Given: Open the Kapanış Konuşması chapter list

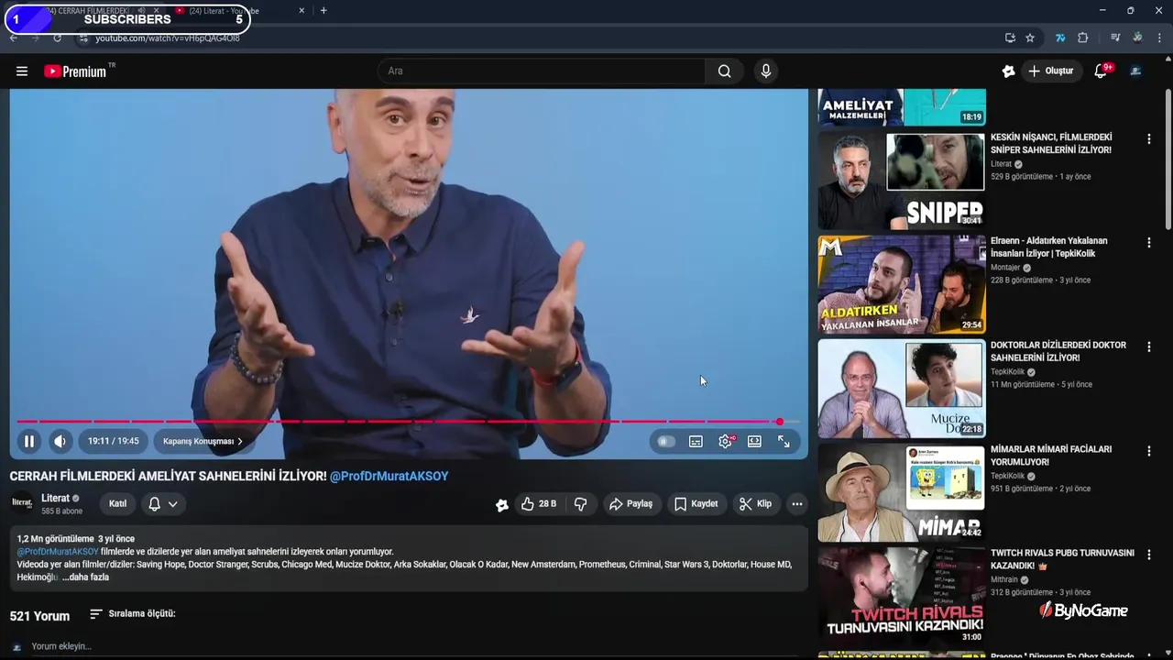Looking at the screenshot, I should click(203, 441).
